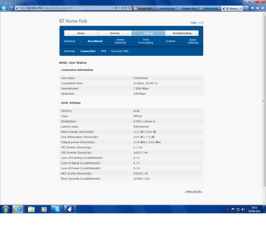Click the Modulation value G.992.1 Annex A
The image size is (266, 225).
(x=144, y=121)
